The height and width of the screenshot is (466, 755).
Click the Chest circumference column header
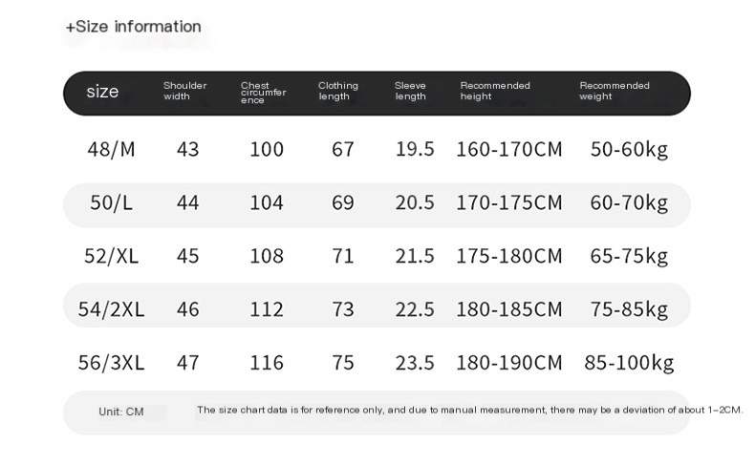coord(264,93)
